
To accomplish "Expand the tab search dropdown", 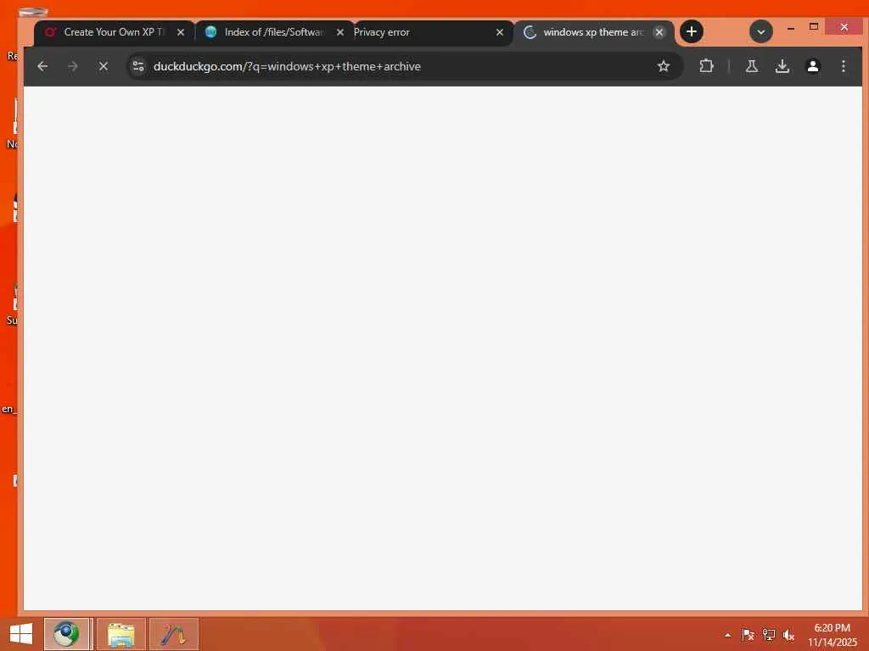I will tap(761, 32).
